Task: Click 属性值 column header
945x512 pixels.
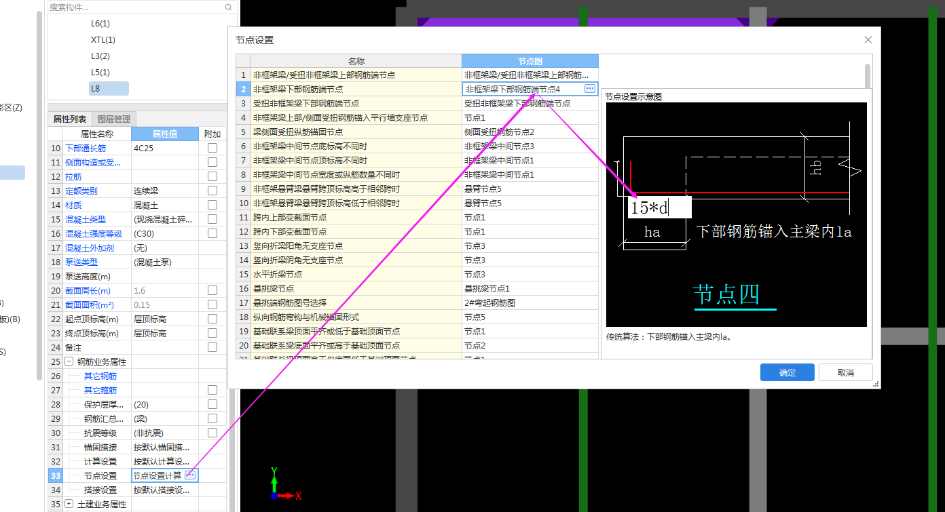Action: pos(165,134)
